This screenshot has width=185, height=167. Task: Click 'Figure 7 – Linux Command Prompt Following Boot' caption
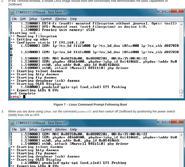tap(90, 105)
